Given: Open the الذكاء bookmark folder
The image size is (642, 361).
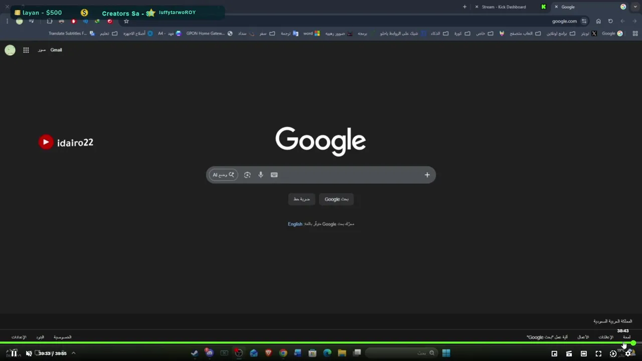Looking at the screenshot, I should point(439,34).
